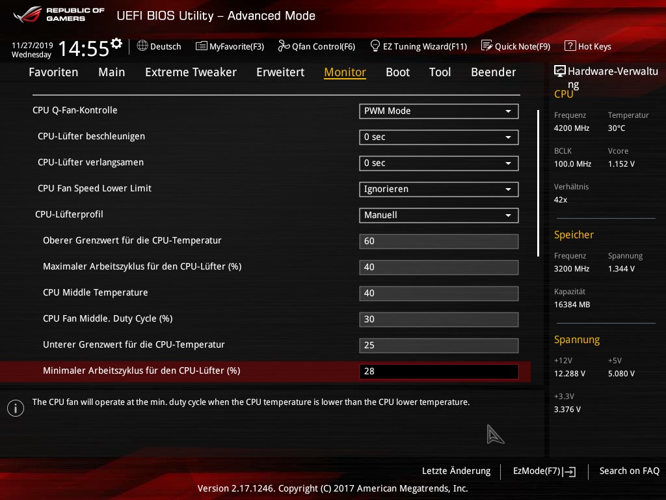Click the 3200 MHz memory frequency value
666x500 pixels.
pyautogui.click(x=572, y=269)
